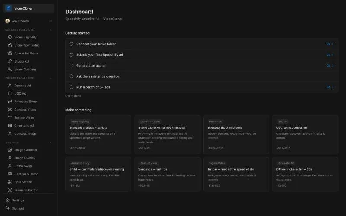
Task: Open Settings label in sidebar
Action: click(18, 200)
